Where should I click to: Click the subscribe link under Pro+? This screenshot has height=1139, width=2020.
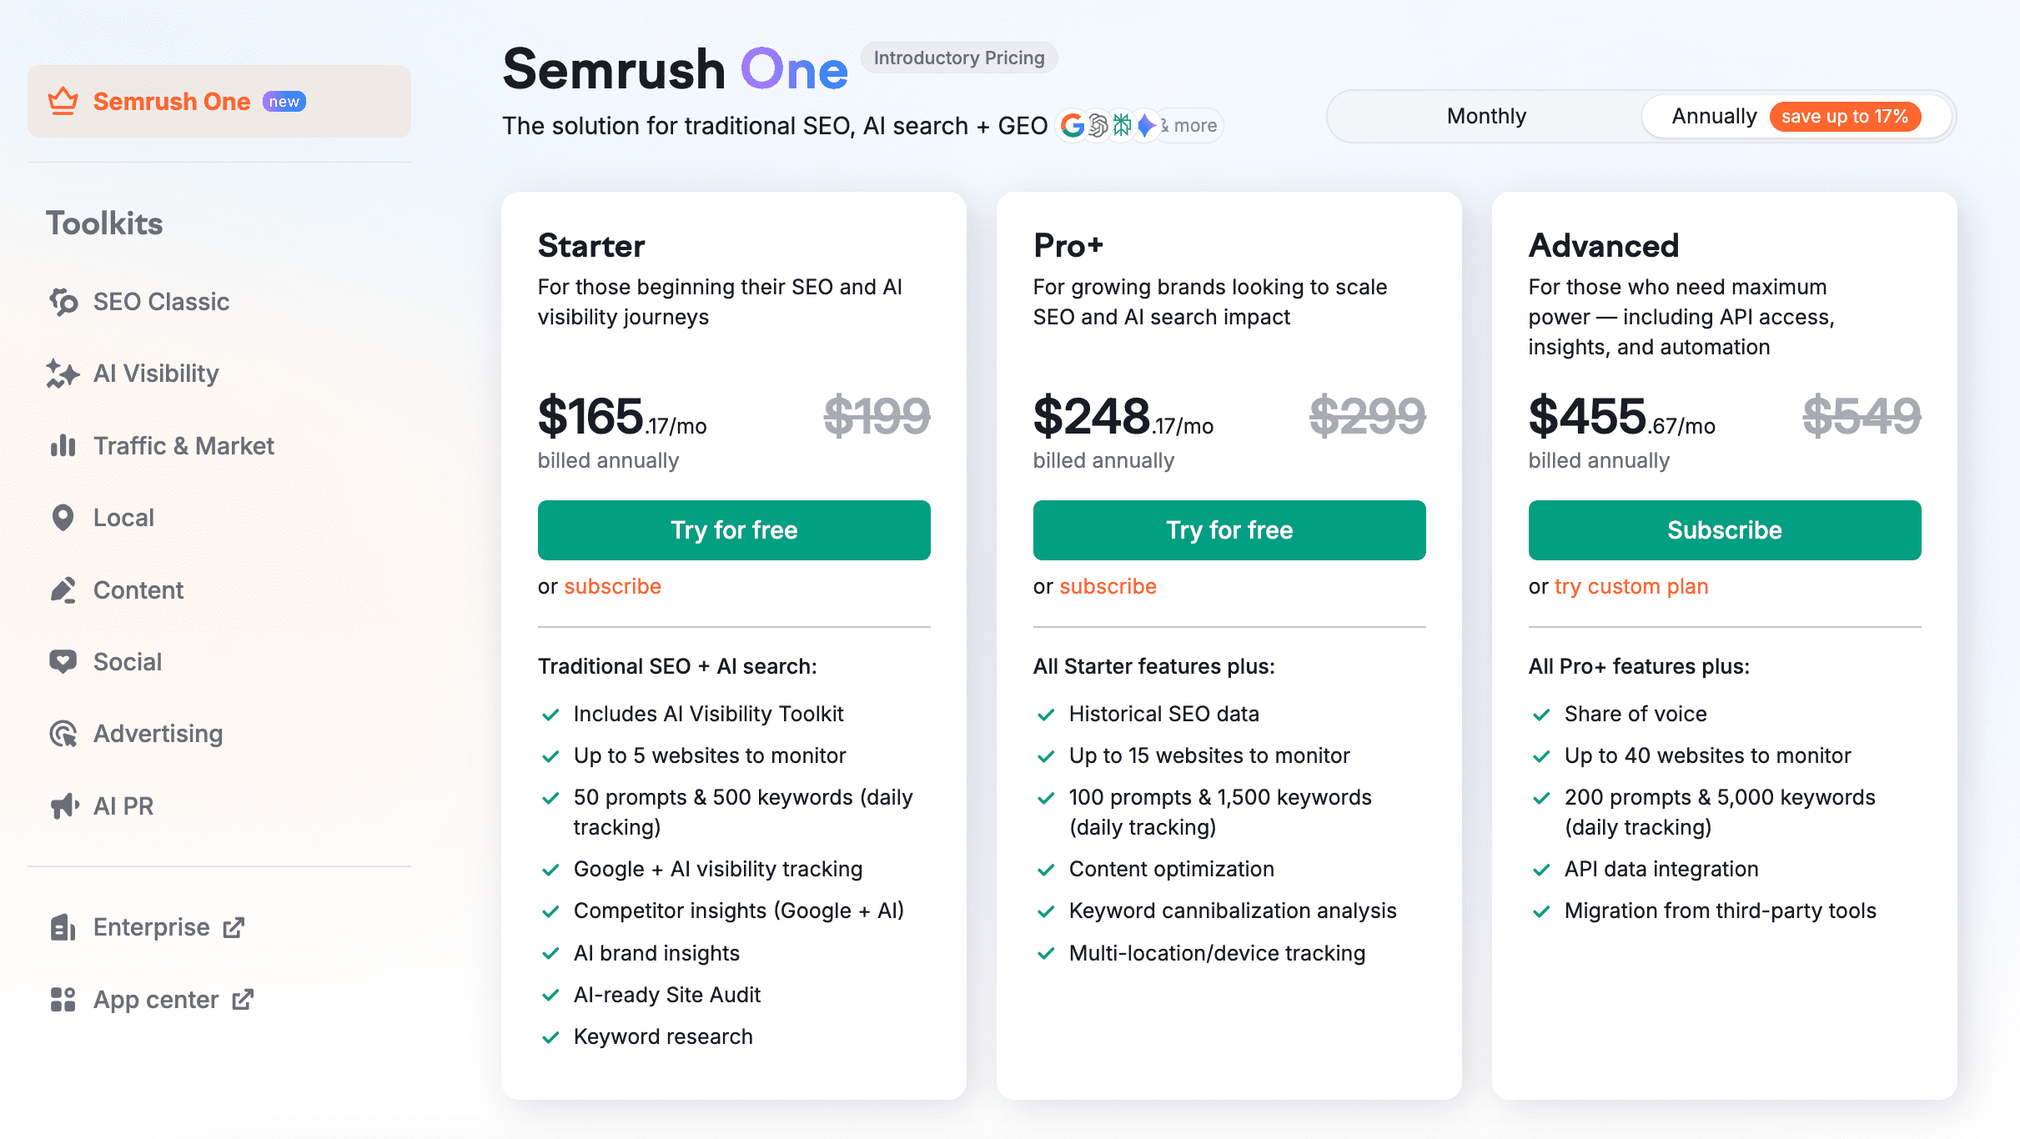tap(1108, 586)
